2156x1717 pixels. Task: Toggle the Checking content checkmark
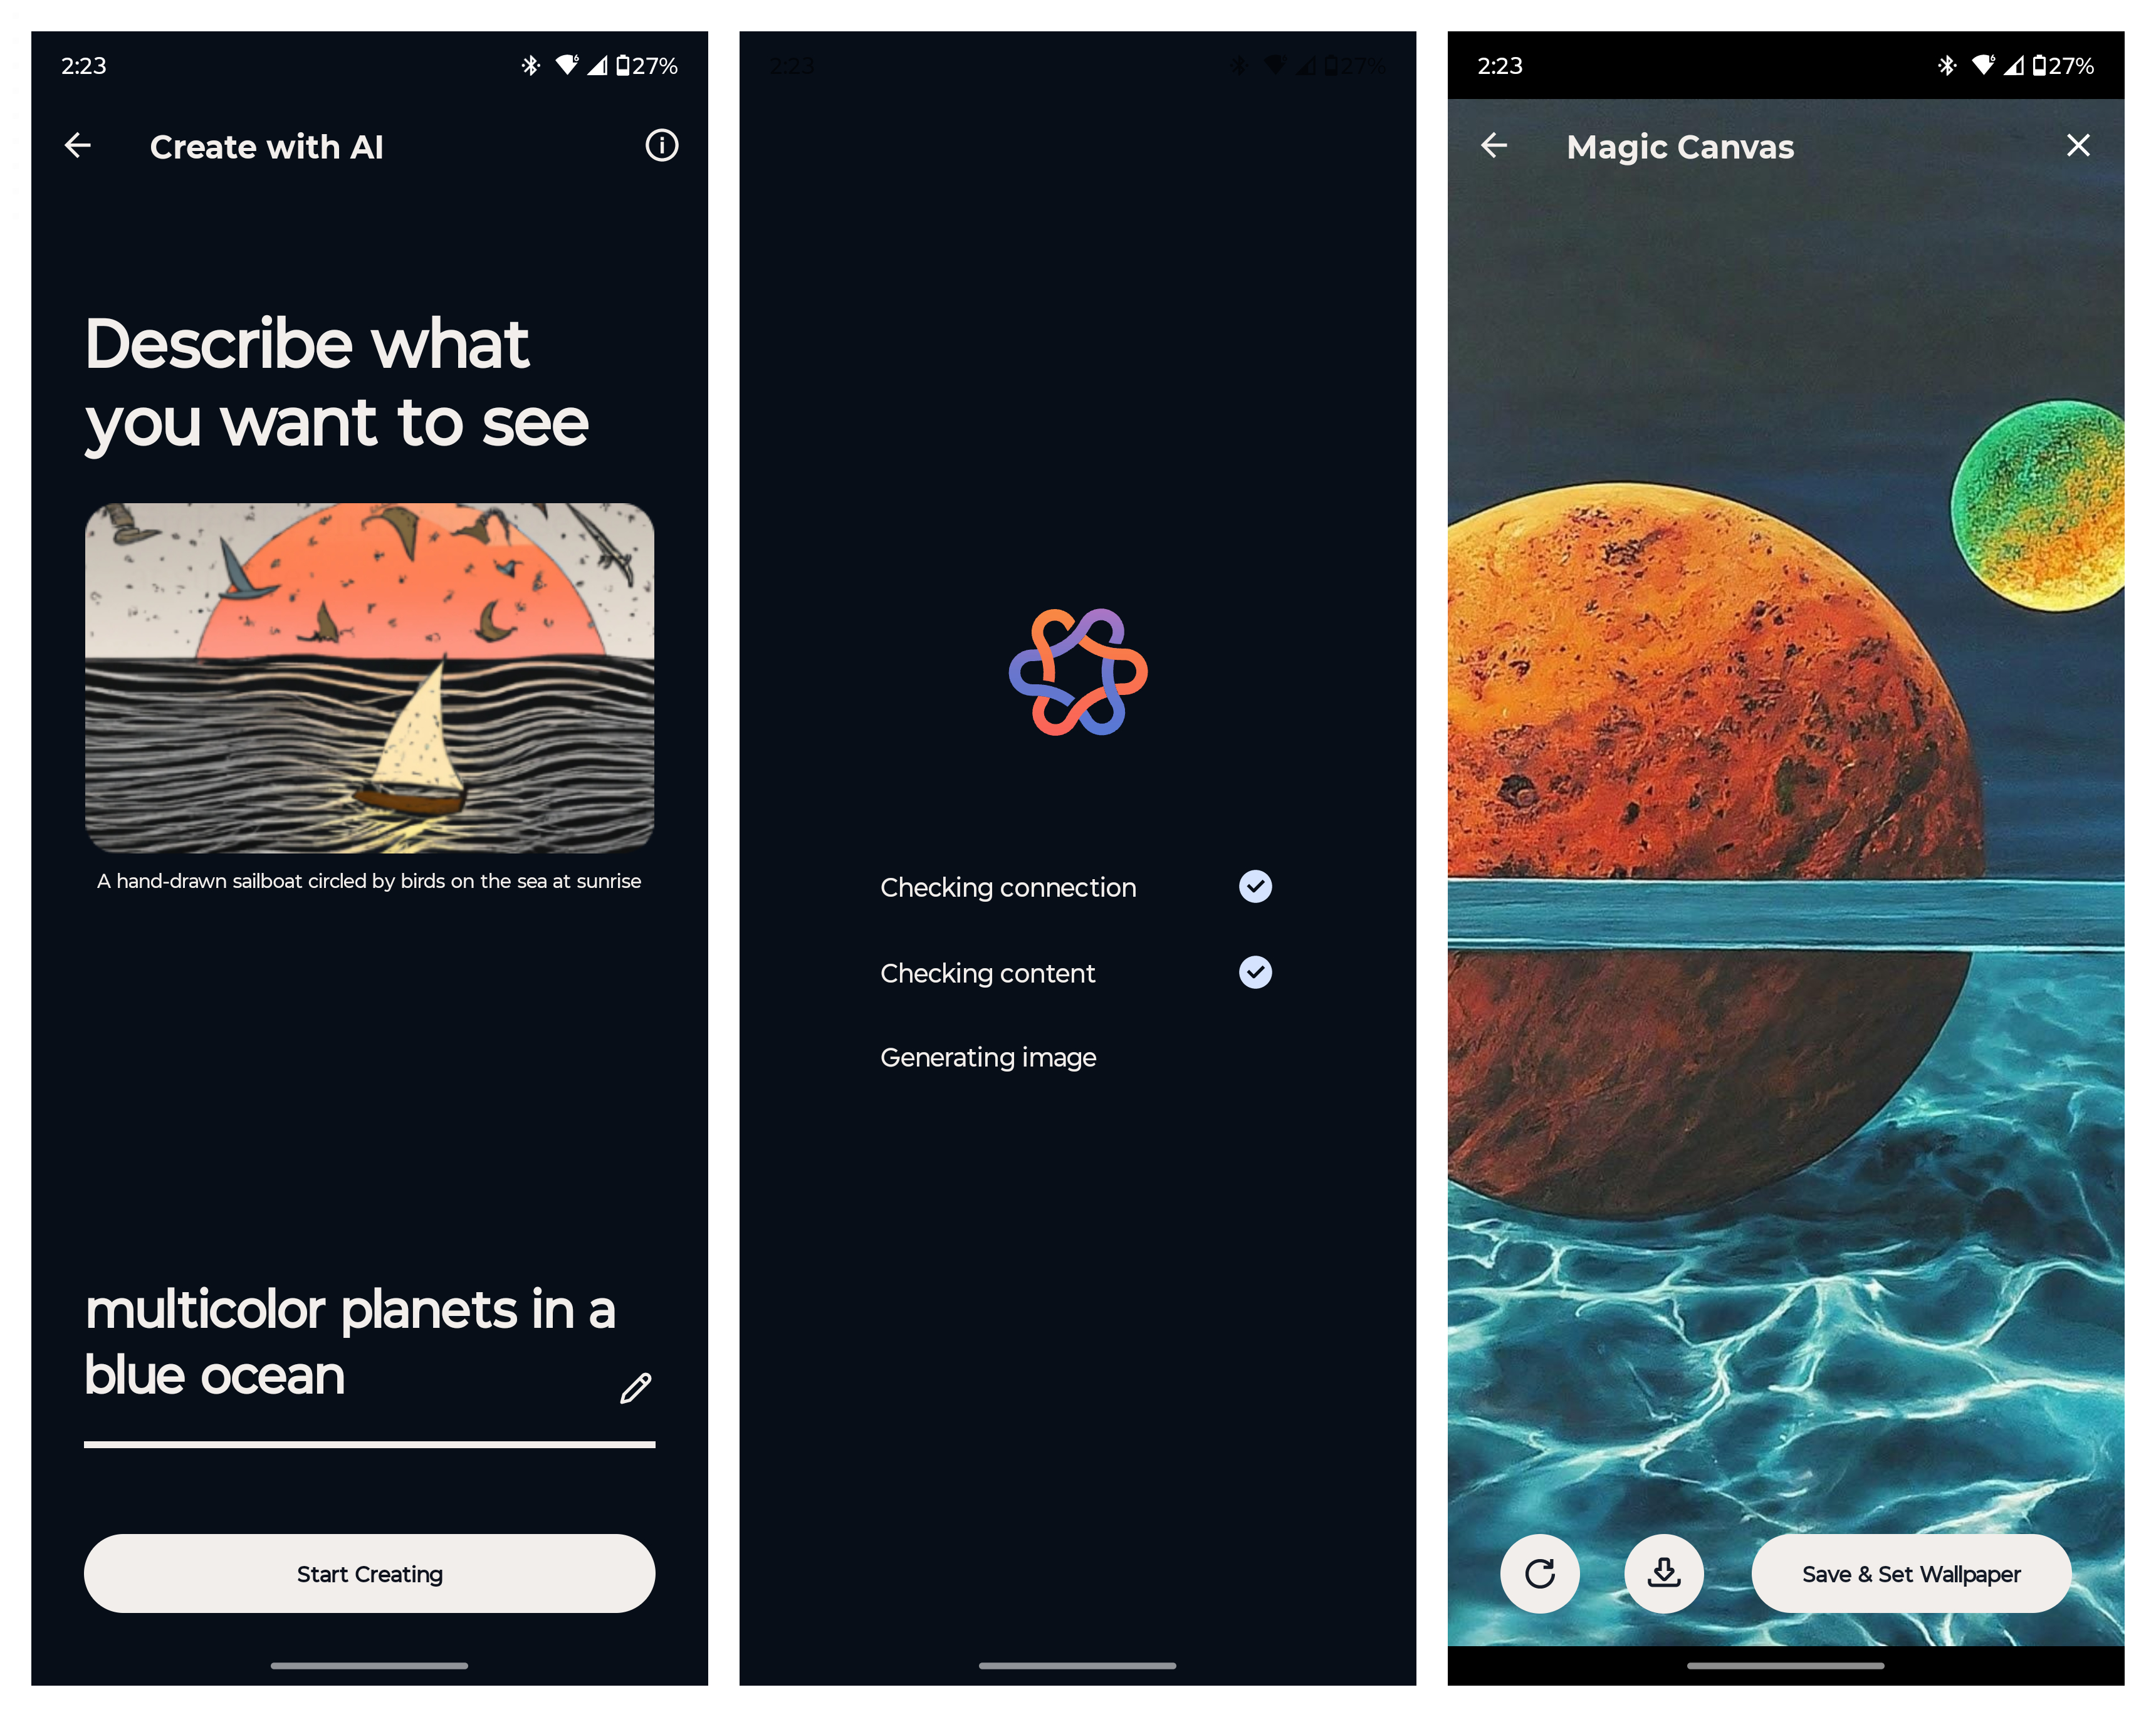point(1255,973)
